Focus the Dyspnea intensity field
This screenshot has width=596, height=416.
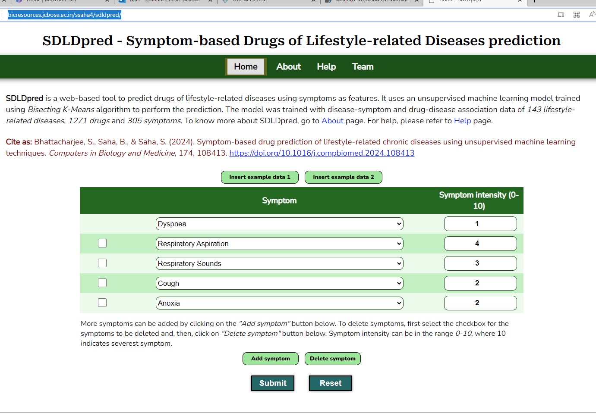point(480,224)
